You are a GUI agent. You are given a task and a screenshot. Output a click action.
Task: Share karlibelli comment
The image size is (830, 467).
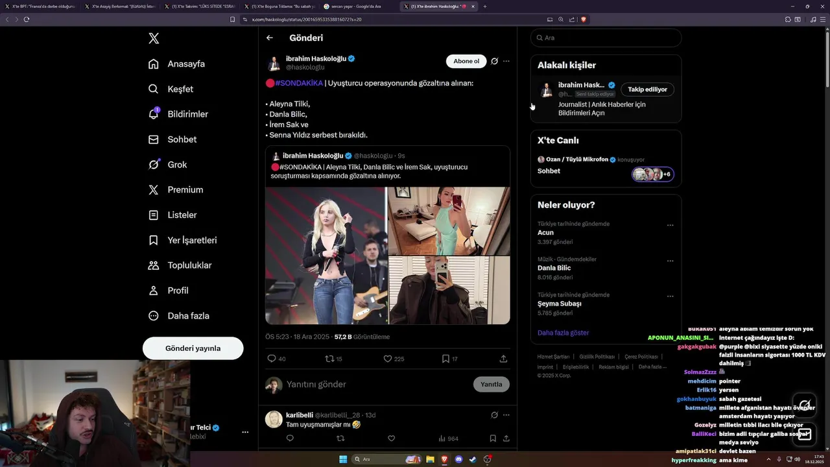(x=506, y=438)
